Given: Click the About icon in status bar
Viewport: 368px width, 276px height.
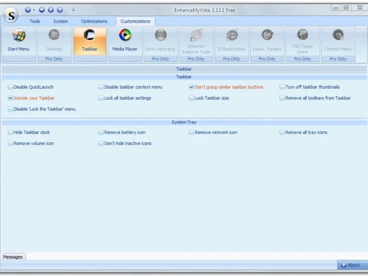Looking at the screenshot, I should 343,265.
